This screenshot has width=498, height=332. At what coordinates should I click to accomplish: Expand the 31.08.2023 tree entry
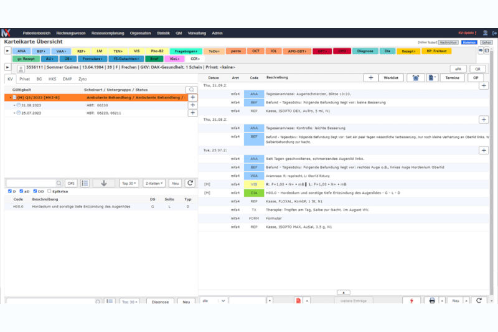14,105
